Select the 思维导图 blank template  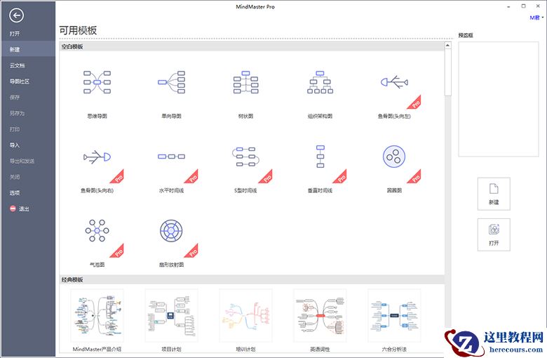97,82
